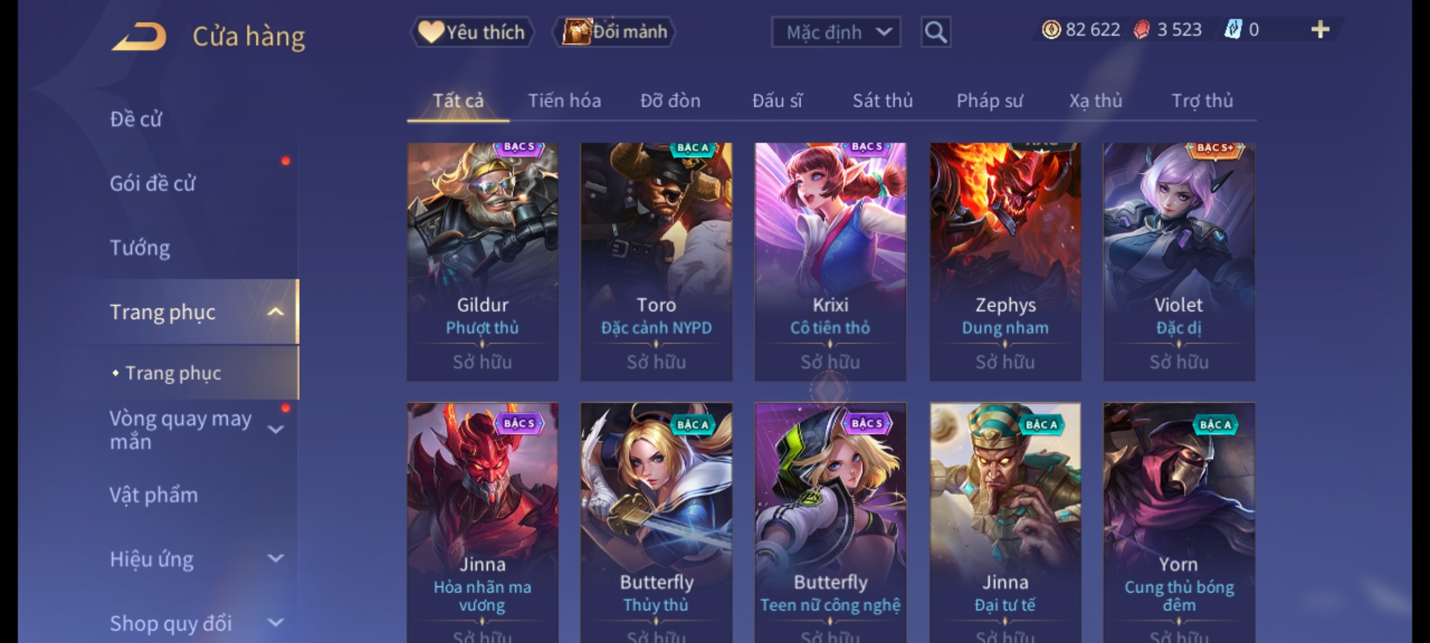Click the golden back arrow icon
1430x643 pixels.
[139, 36]
